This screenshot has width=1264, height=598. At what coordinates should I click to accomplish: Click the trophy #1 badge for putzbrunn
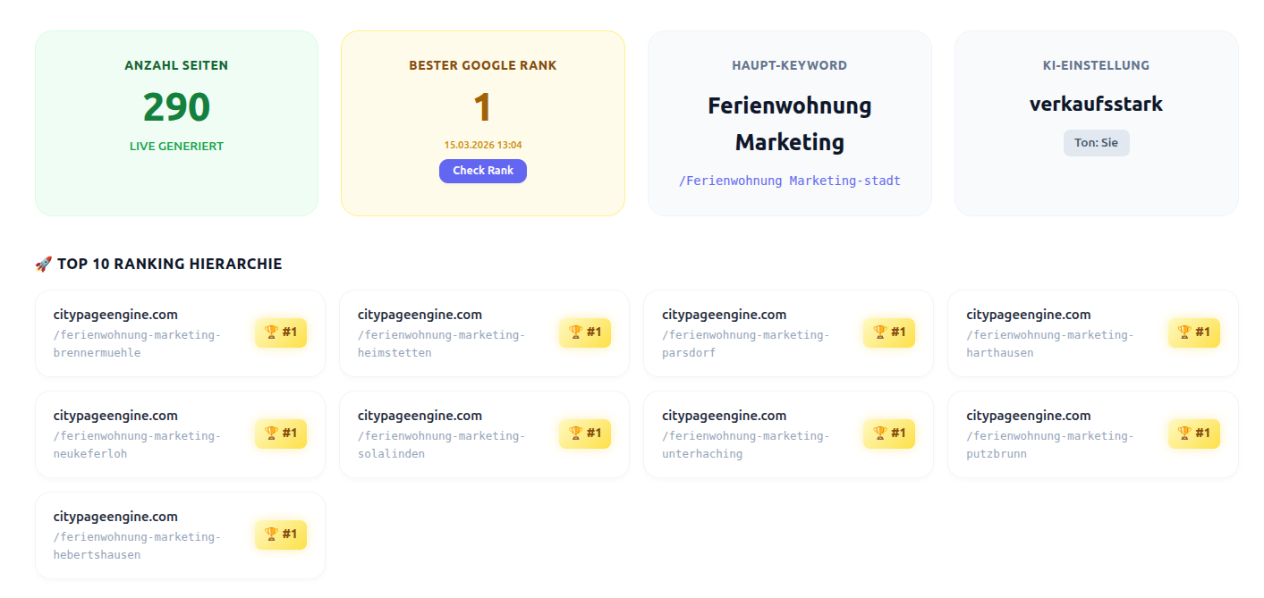tap(1193, 434)
